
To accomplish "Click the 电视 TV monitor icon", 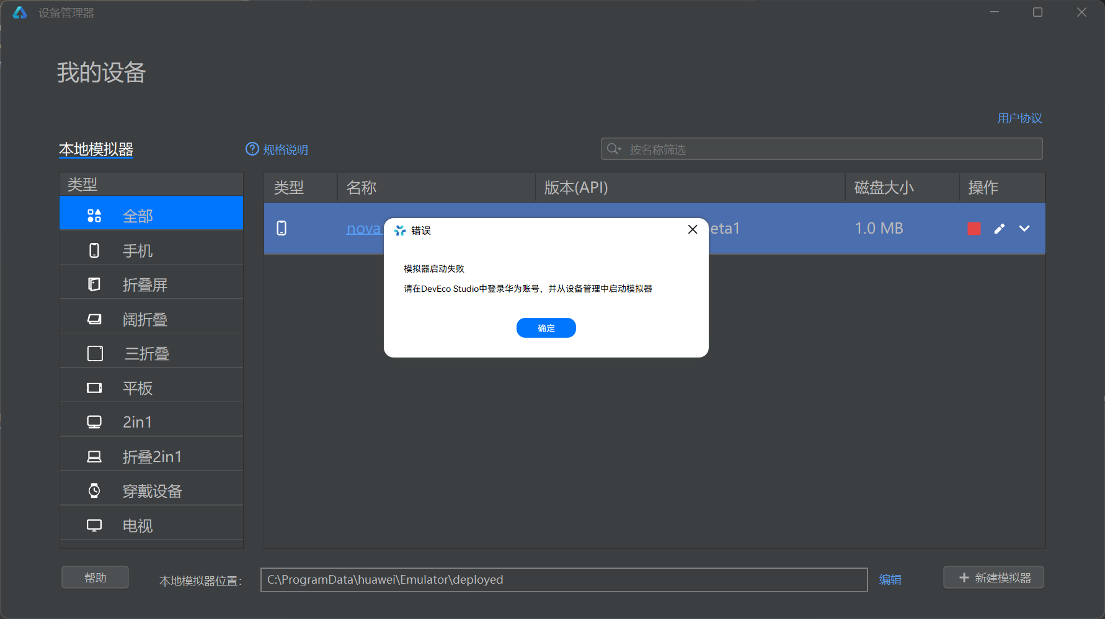I will click(94, 526).
